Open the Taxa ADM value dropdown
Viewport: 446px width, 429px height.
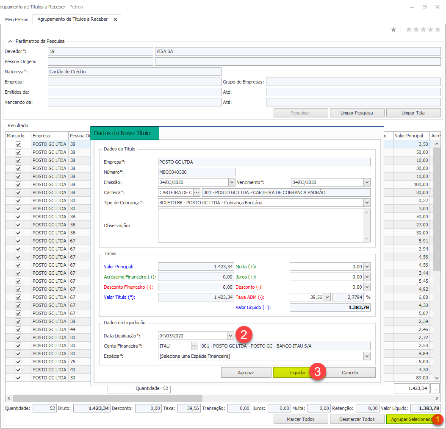(327, 297)
